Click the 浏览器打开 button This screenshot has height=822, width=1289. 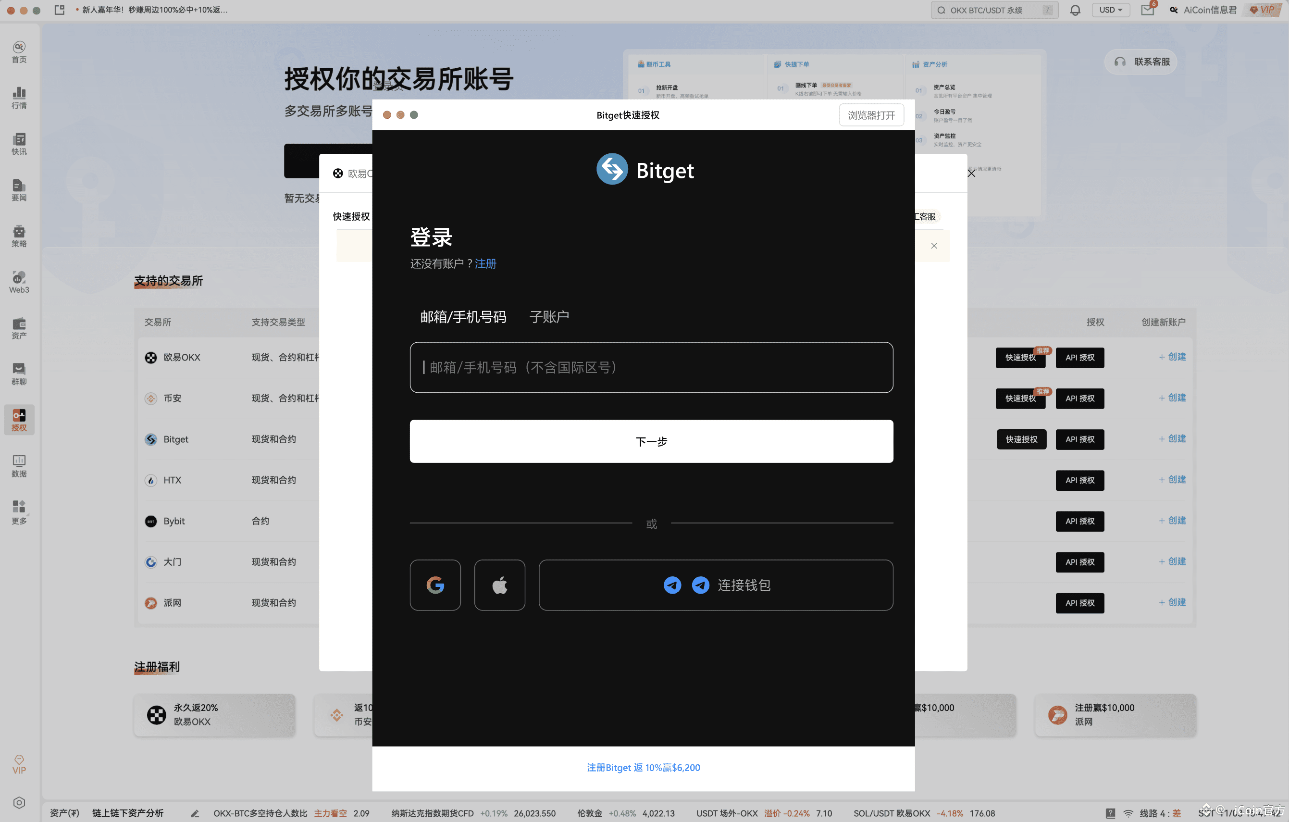[x=871, y=114]
